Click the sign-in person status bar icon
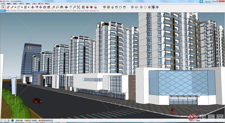The height and width of the screenshot is (123, 225). 8,120
